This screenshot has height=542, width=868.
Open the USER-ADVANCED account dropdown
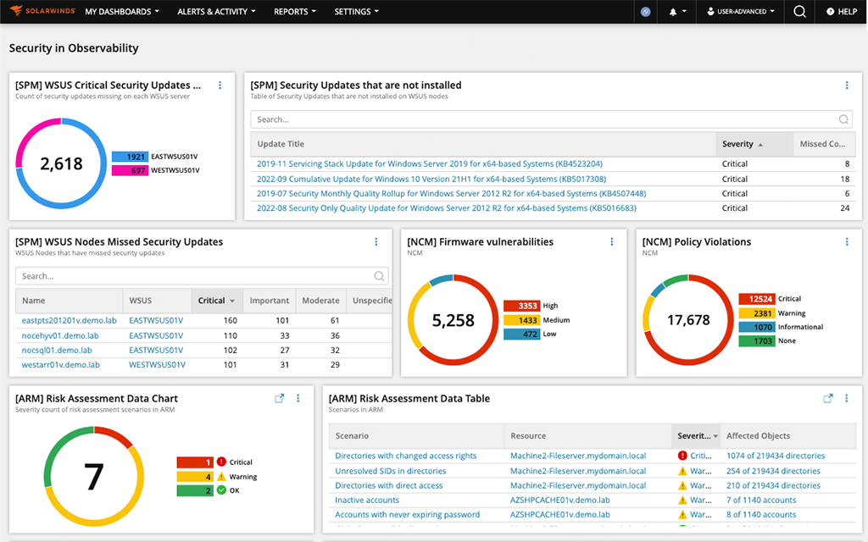(741, 12)
